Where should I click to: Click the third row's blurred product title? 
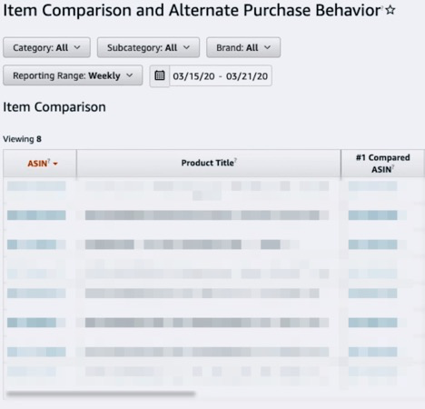pyautogui.click(x=193, y=244)
